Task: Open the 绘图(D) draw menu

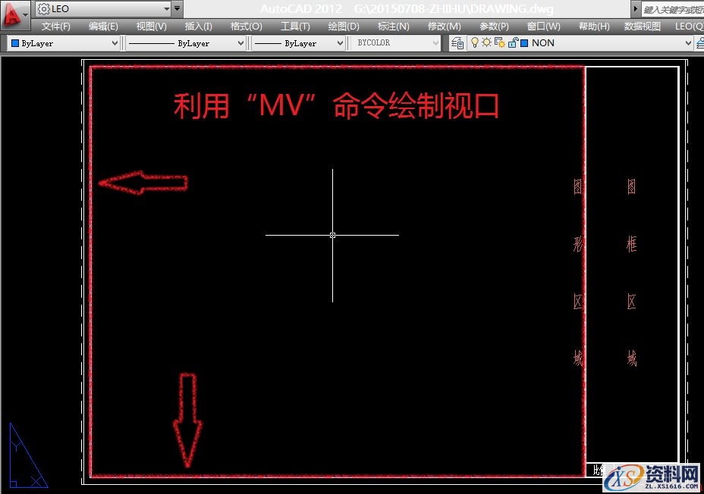Action: click(343, 25)
